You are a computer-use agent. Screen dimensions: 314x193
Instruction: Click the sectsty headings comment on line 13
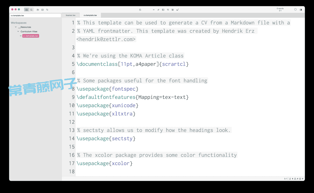click(154, 130)
